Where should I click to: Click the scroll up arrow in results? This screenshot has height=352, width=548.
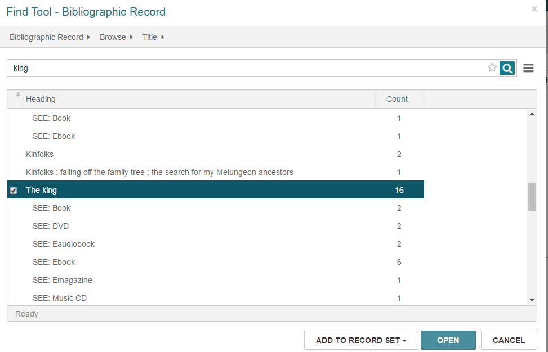(x=532, y=114)
